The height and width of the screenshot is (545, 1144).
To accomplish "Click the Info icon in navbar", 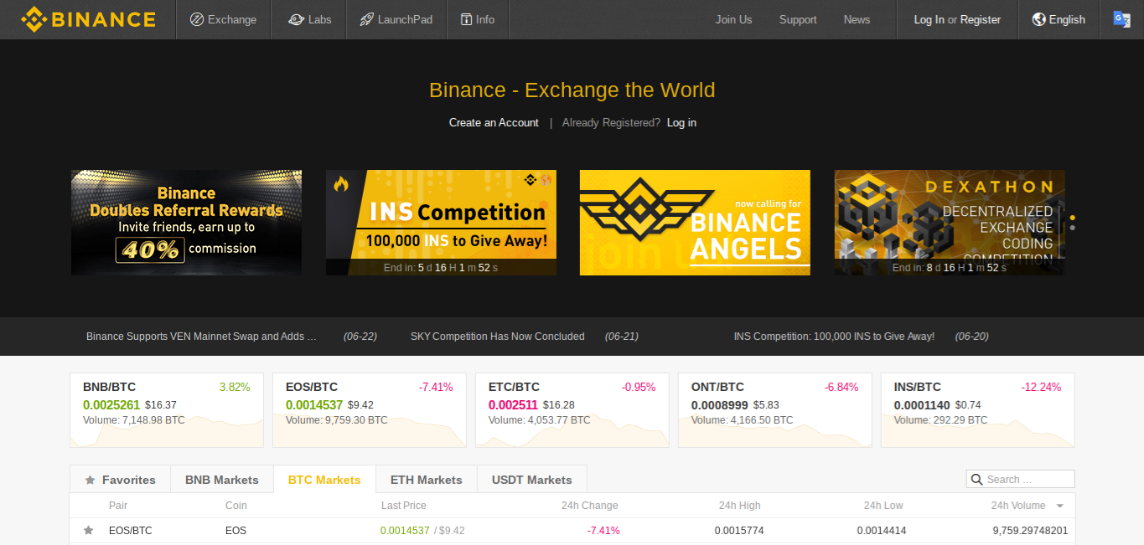I will point(466,19).
